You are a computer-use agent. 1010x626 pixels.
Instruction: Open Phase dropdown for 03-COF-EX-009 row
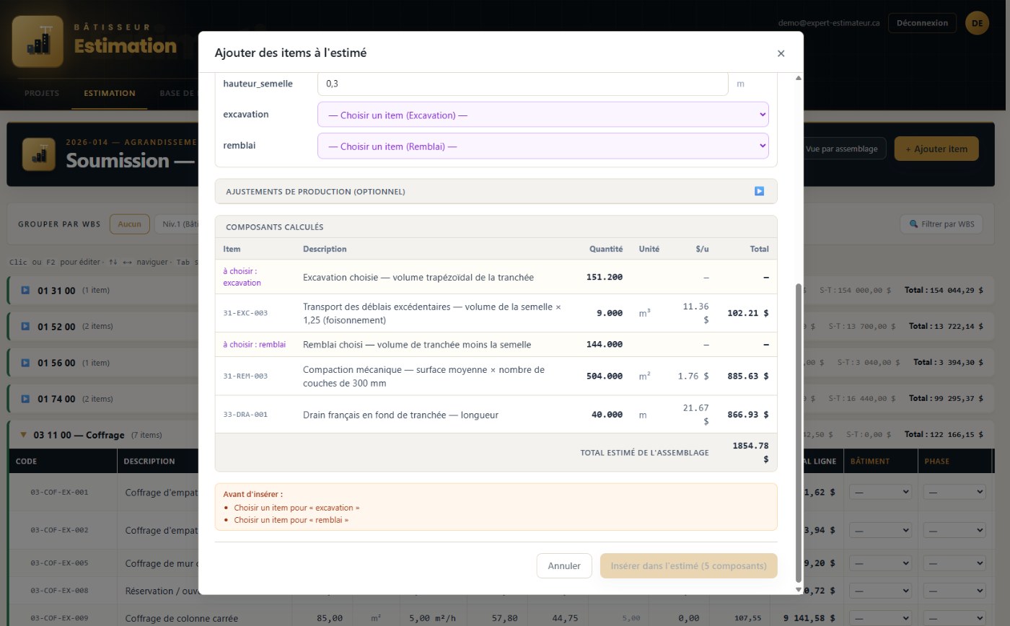click(x=954, y=618)
